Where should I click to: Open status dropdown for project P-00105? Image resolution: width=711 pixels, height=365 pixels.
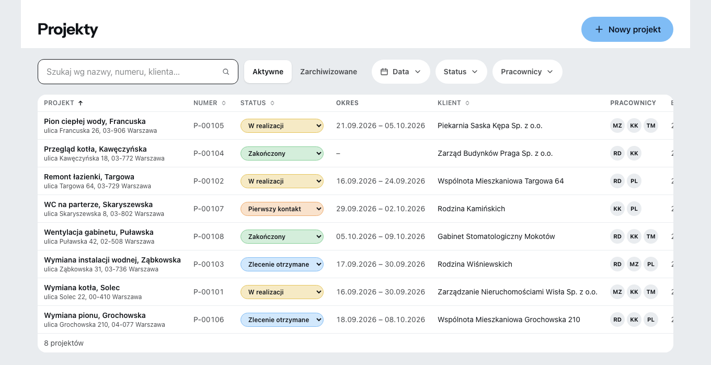pyautogui.click(x=282, y=126)
